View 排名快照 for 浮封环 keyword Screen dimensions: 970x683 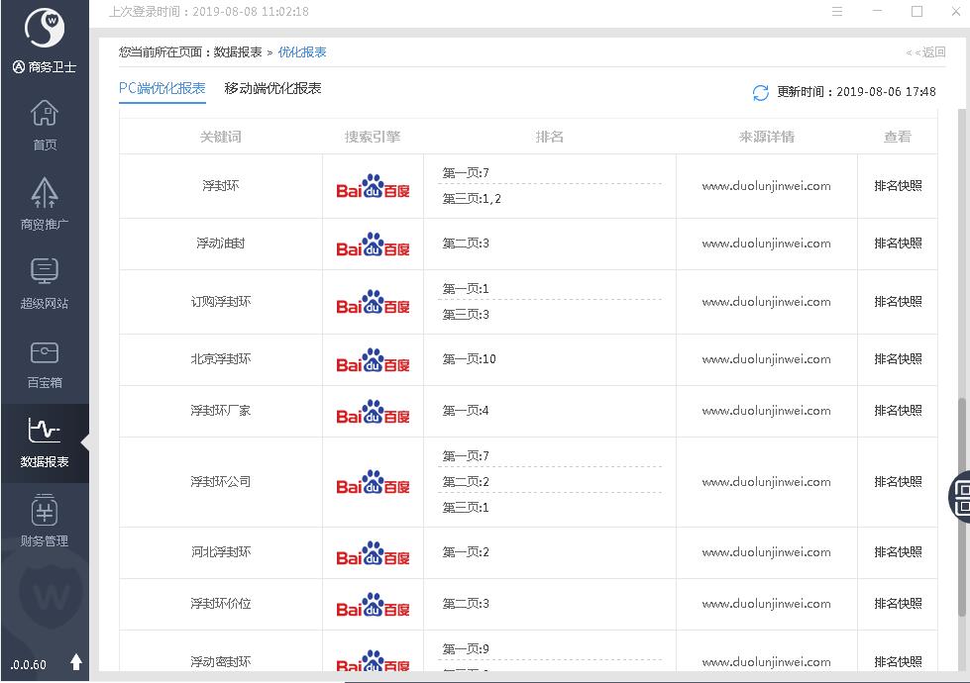898,186
